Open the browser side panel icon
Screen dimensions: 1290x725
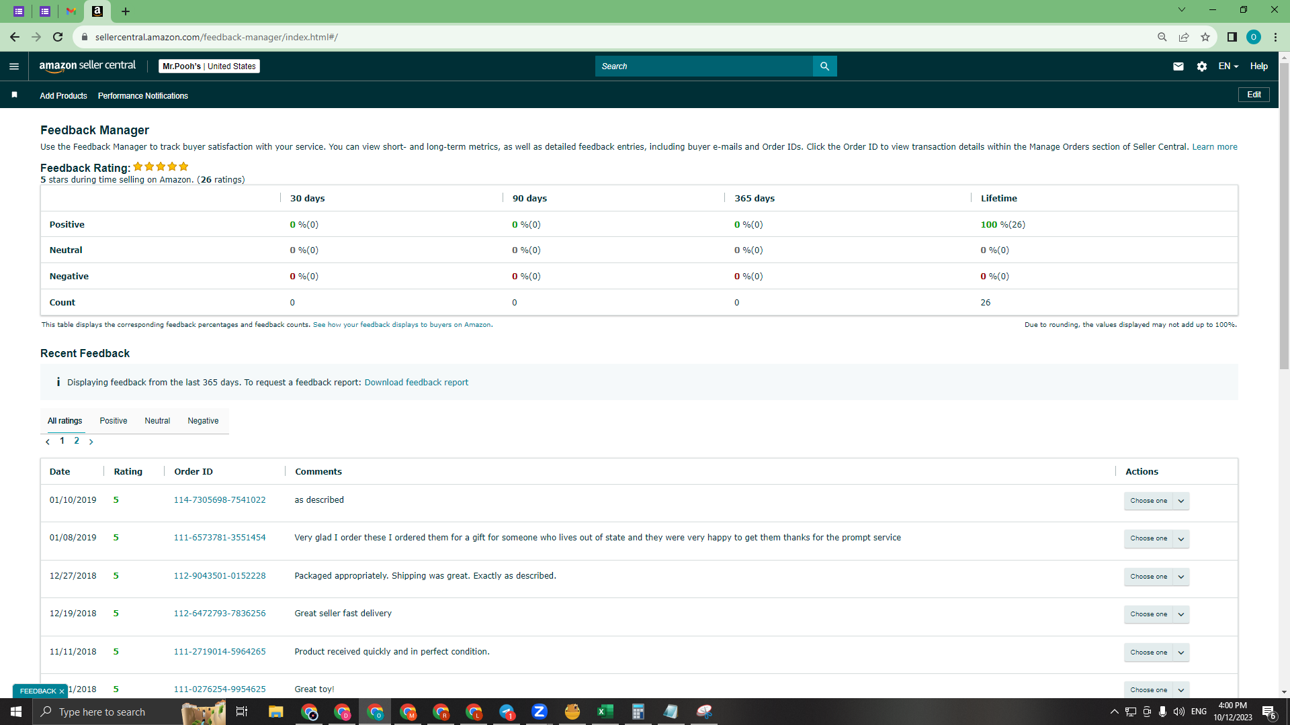1232,37
